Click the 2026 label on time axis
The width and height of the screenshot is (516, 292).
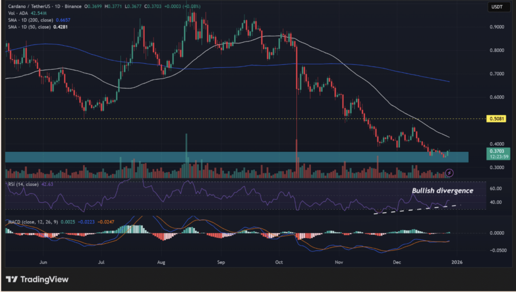(457, 262)
